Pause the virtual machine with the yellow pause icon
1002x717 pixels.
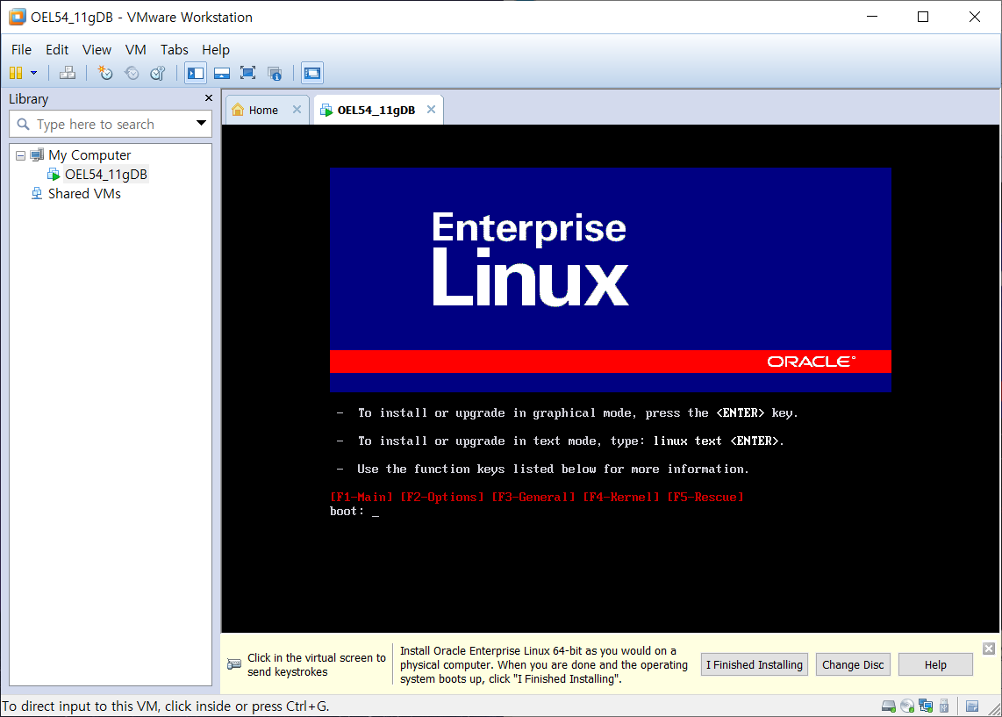coord(16,74)
